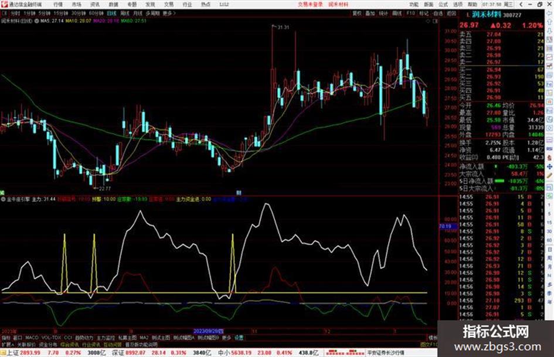Switch chart to 分时 period

click(x=15, y=13)
